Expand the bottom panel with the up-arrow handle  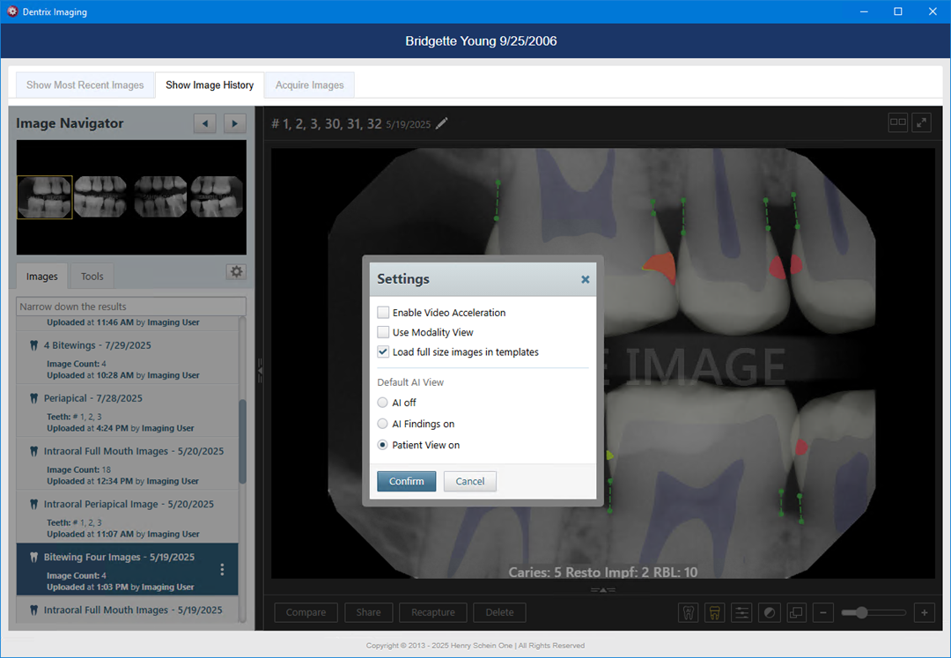[x=603, y=589]
